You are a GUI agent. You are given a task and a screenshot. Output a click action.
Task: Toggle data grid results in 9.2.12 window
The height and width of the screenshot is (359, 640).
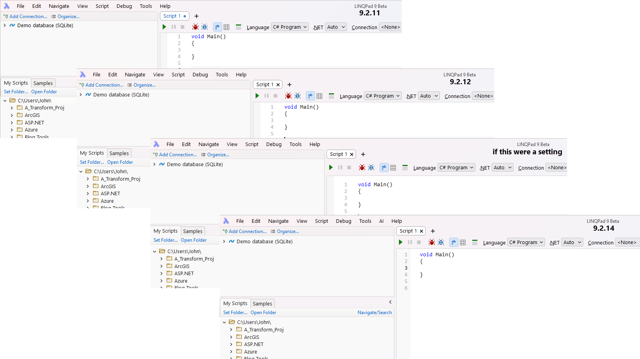(x=319, y=96)
